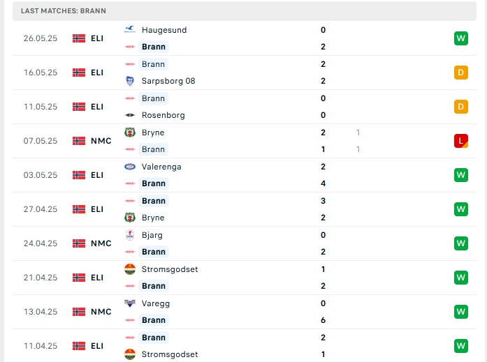
Task: Click the Bryne crest in 07.05.25 match
Action: (x=129, y=133)
